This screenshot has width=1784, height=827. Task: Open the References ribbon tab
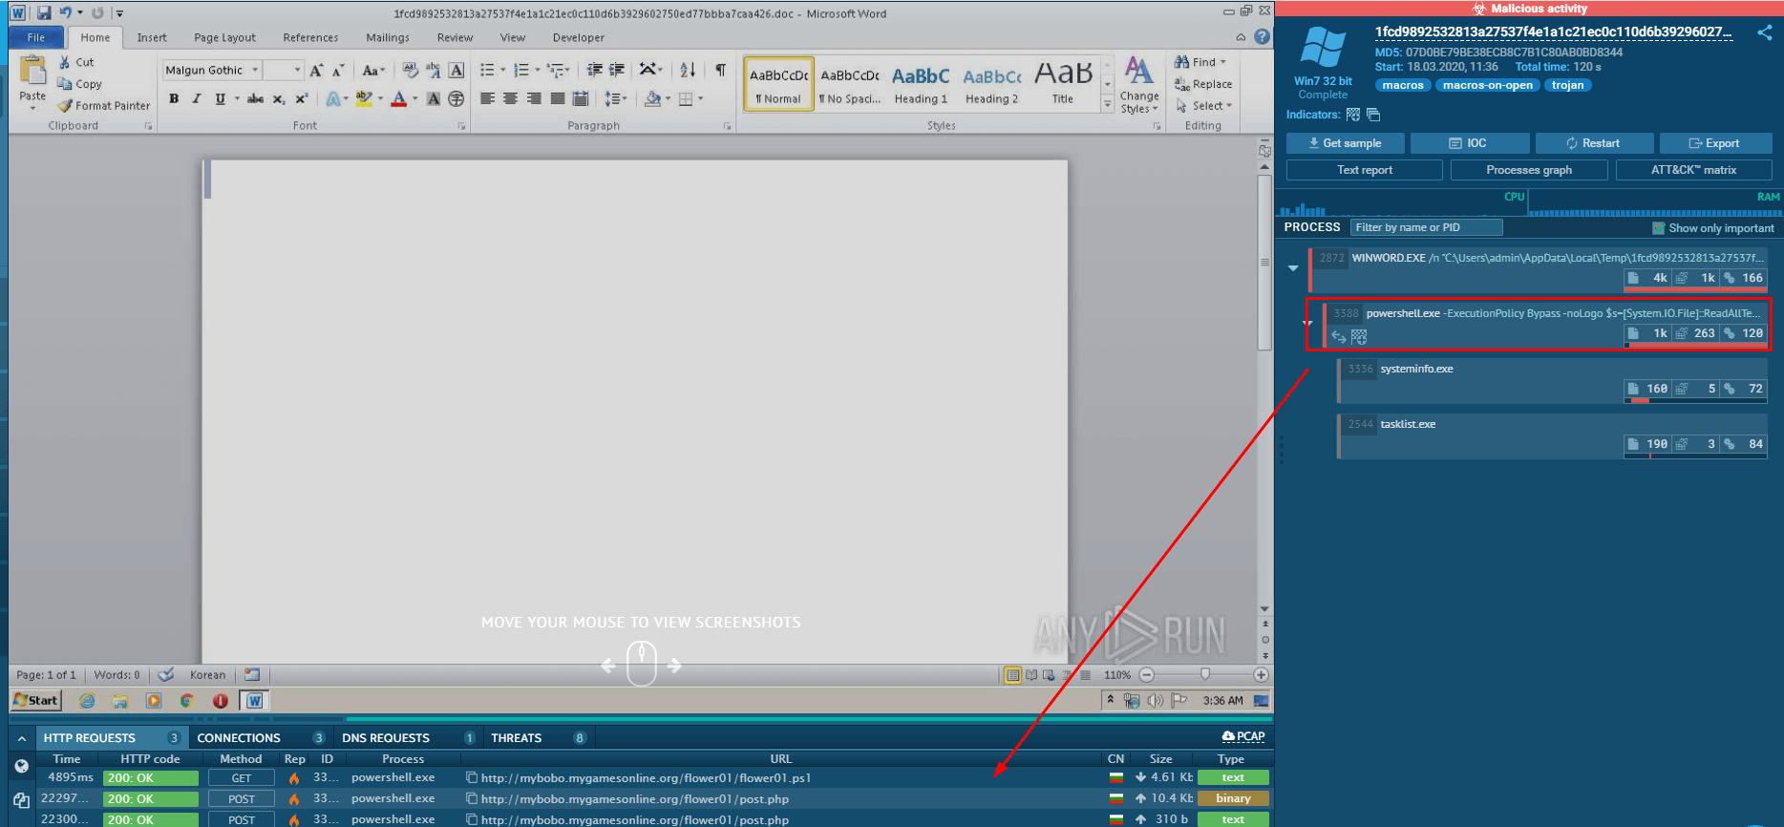pos(310,37)
